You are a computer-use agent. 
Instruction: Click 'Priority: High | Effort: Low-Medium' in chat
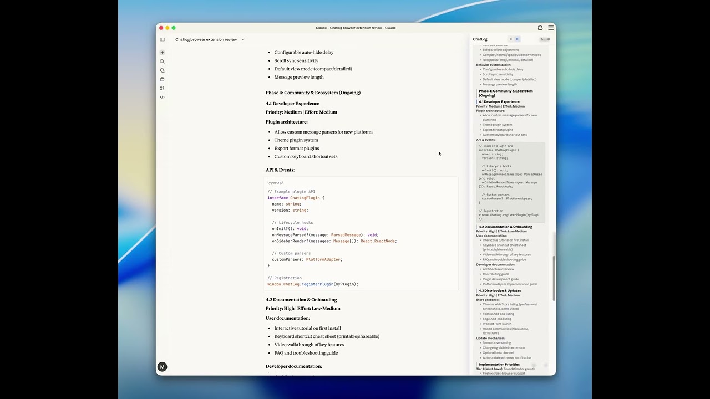(x=303, y=308)
